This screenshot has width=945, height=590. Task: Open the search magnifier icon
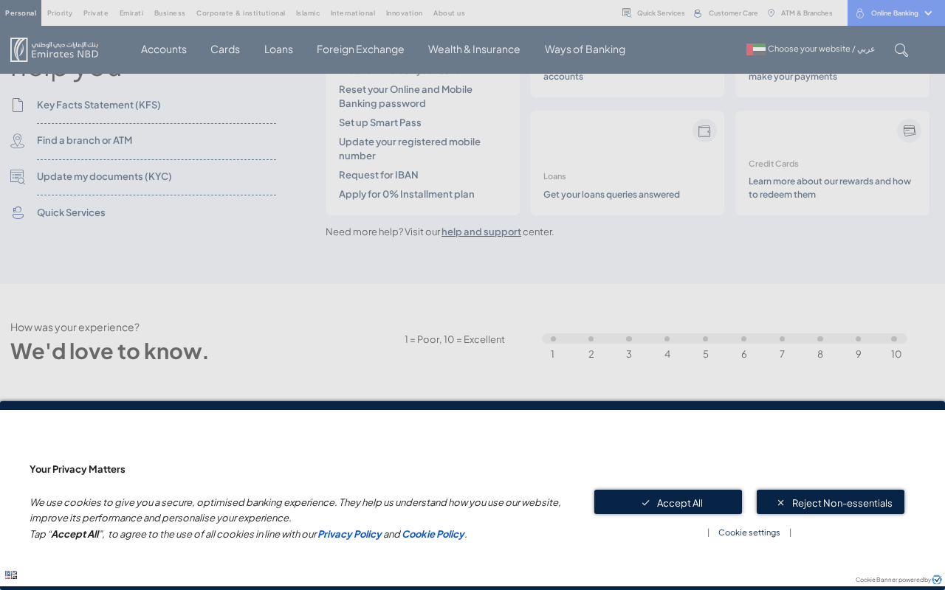(901, 49)
